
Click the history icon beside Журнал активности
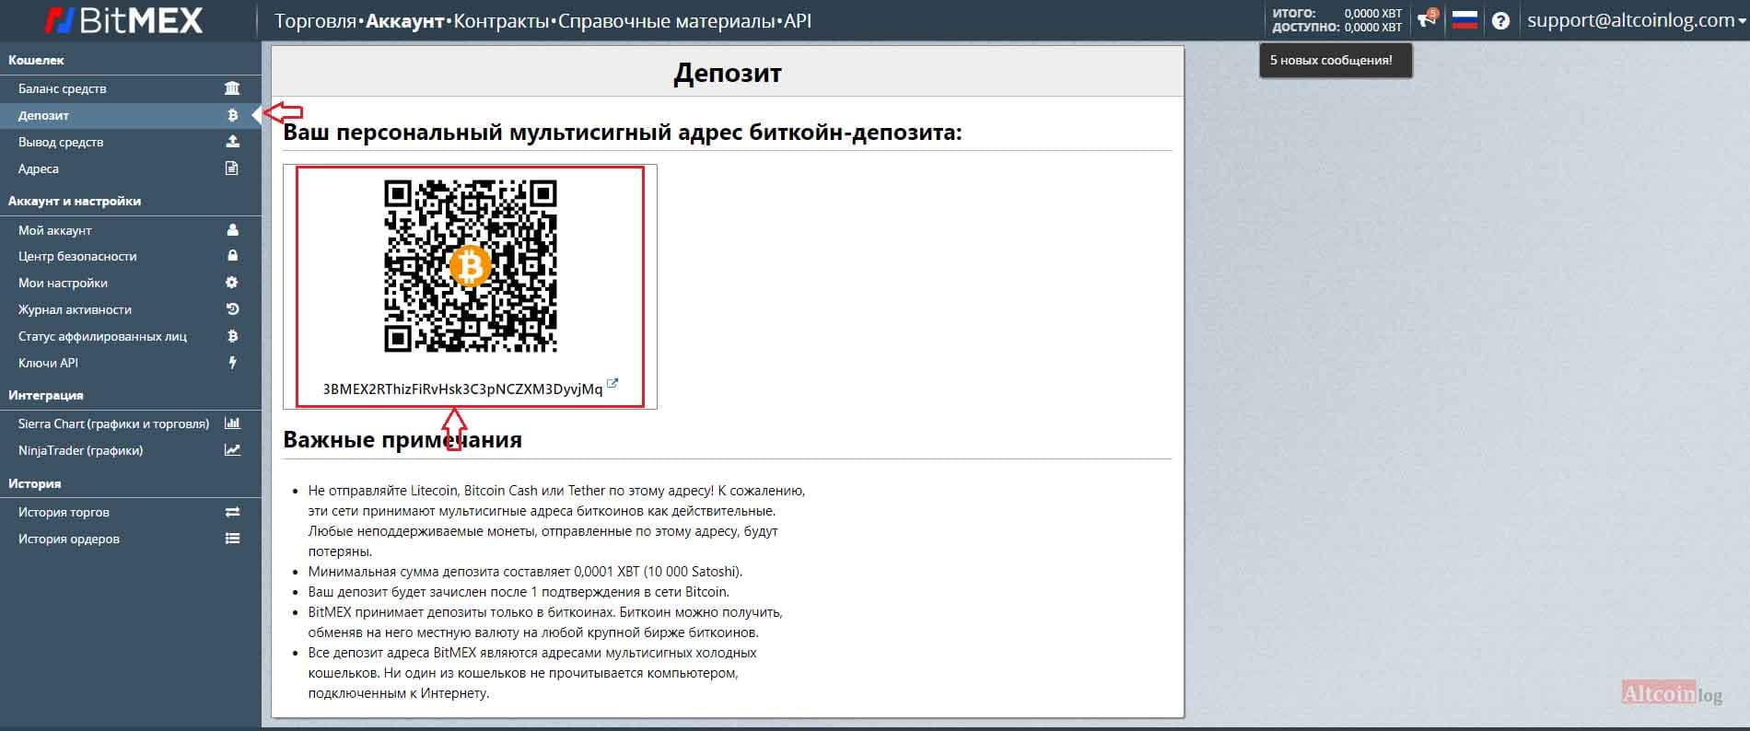pos(232,309)
